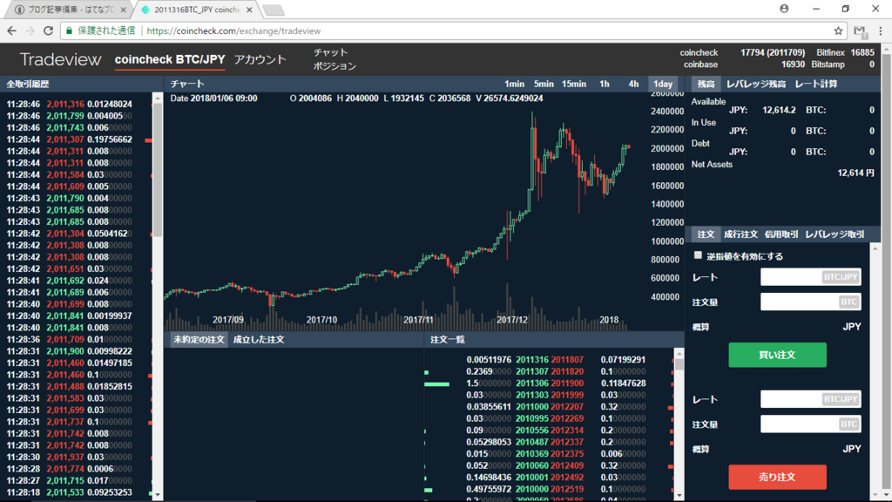Select 1min chart interval
This screenshot has width=892, height=502.
pyautogui.click(x=514, y=84)
